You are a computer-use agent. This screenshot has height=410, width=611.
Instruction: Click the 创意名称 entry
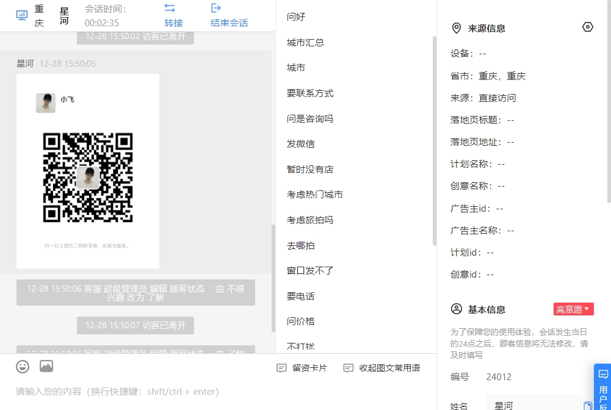[478, 186]
